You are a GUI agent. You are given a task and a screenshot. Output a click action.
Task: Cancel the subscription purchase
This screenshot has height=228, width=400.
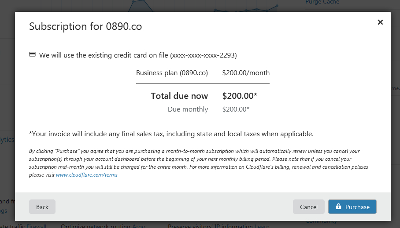pyautogui.click(x=309, y=206)
